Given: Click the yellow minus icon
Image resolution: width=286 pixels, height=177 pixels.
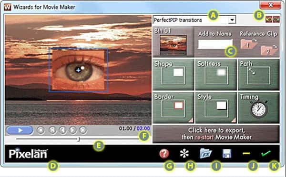Looking at the screenshot, I should pos(246,154).
